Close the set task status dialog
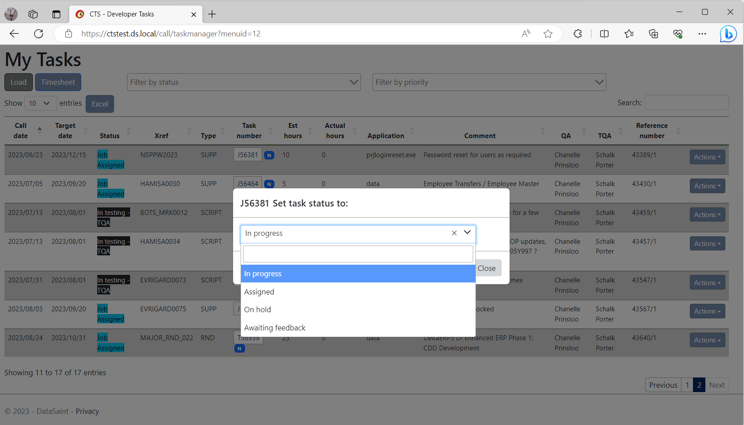 488,268
